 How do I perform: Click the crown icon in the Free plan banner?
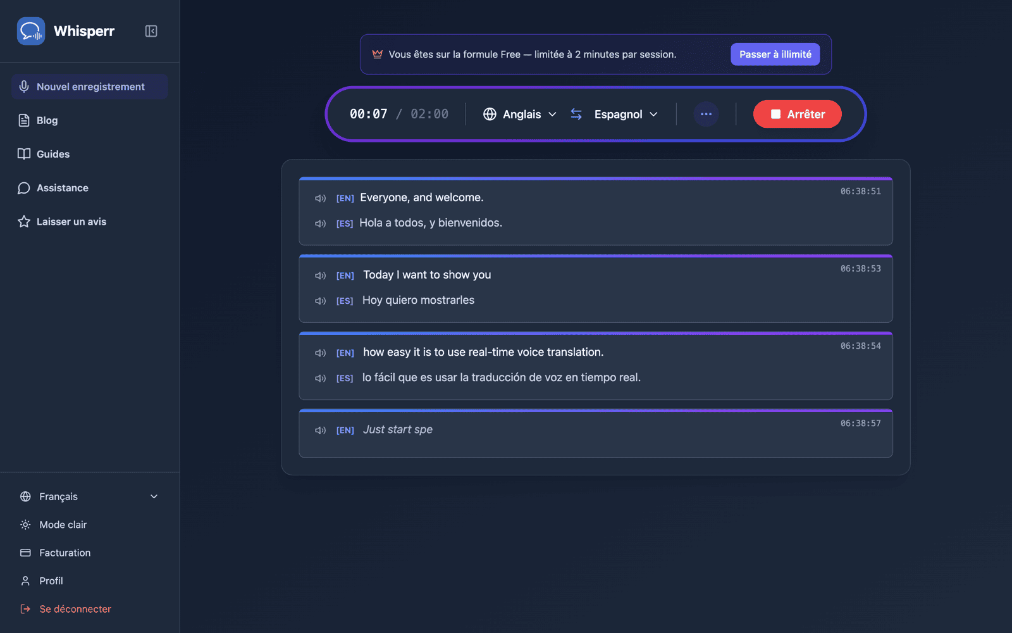coord(378,54)
